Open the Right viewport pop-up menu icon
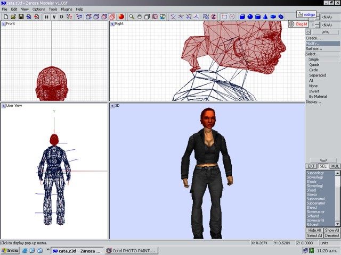The width and height of the screenshot is (341, 255). (112, 24)
